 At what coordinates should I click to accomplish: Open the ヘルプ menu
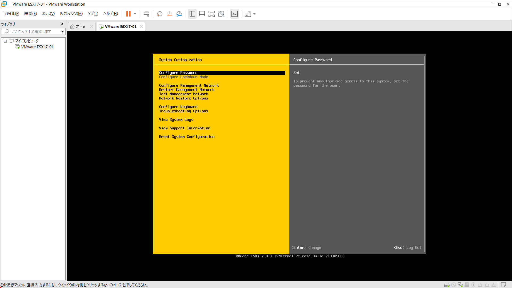pos(110,14)
